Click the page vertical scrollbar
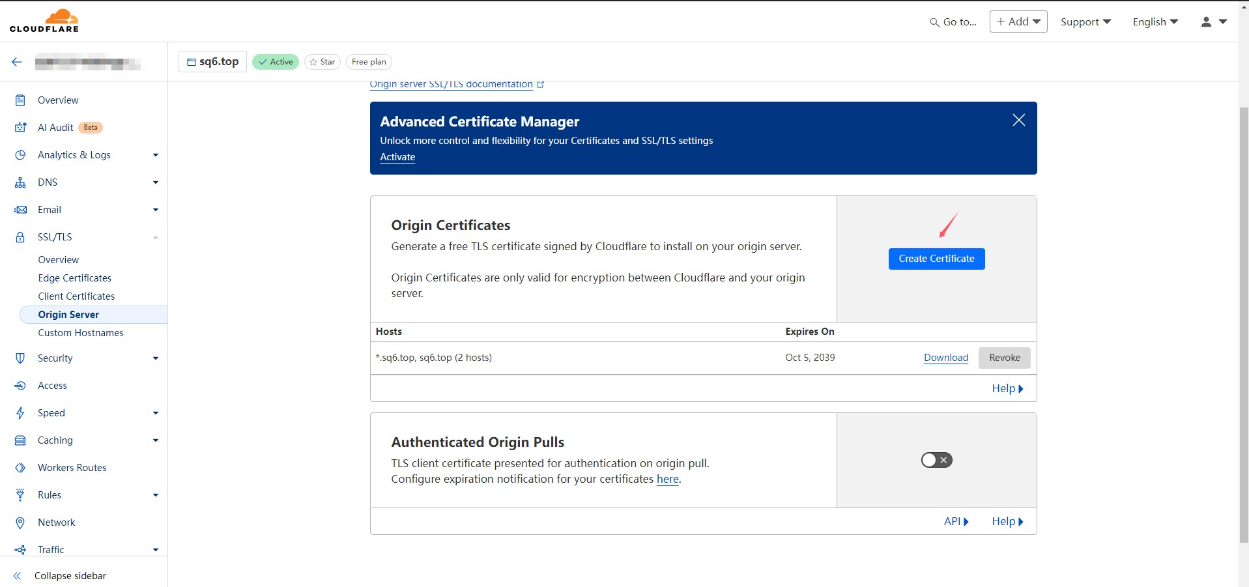The width and height of the screenshot is (1249, 587). (x=1243, y=324)
